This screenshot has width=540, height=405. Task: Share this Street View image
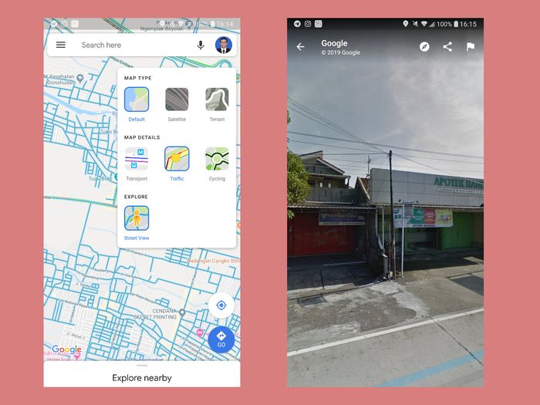(x=447, y=47)
